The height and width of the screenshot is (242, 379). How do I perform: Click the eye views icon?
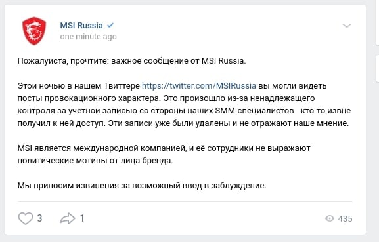pos(330,218)
